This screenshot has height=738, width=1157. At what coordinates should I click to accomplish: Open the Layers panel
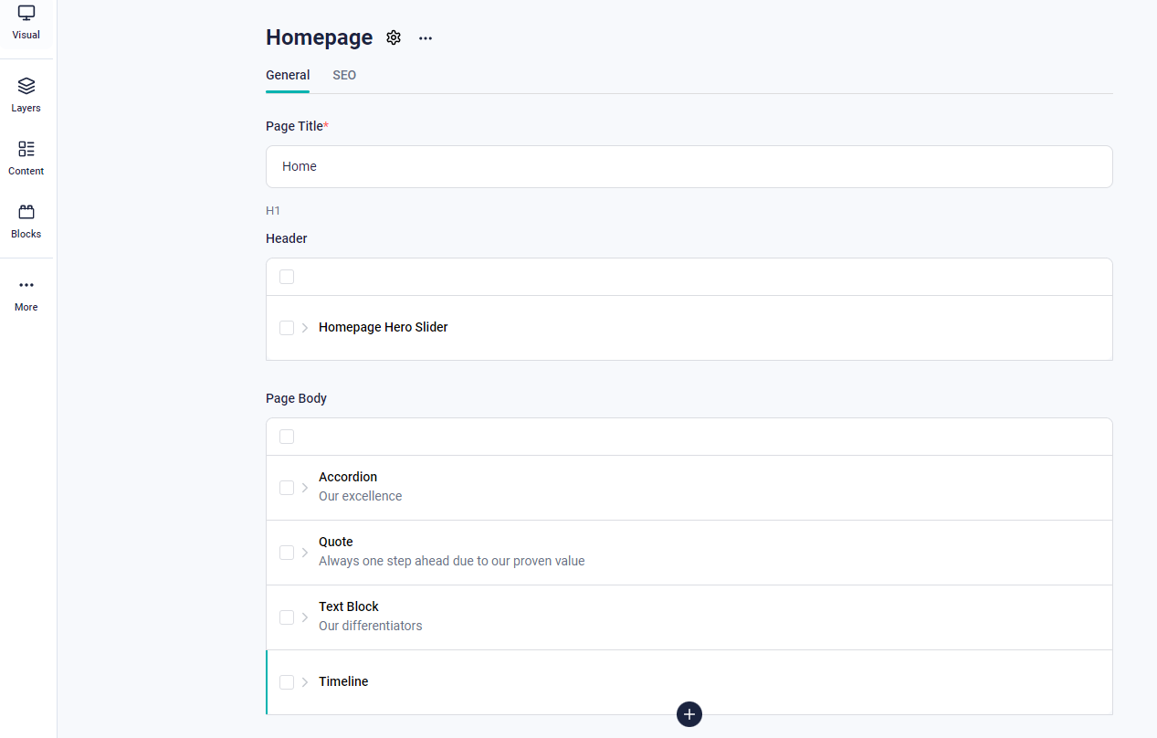coord(26,95)
